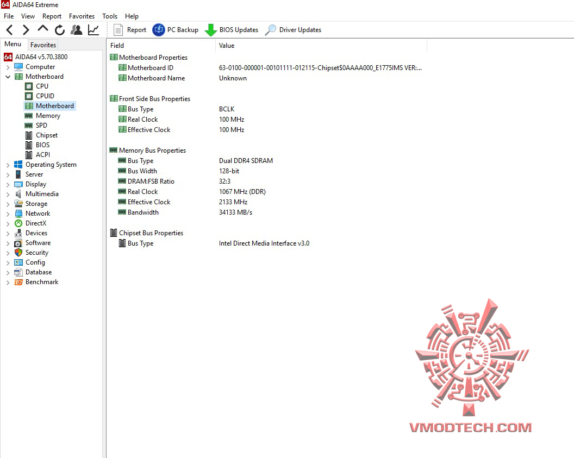The image size is (574, 458).
Task: Select the BIOS chip icon in the tree
Action: tap(29, 145)
